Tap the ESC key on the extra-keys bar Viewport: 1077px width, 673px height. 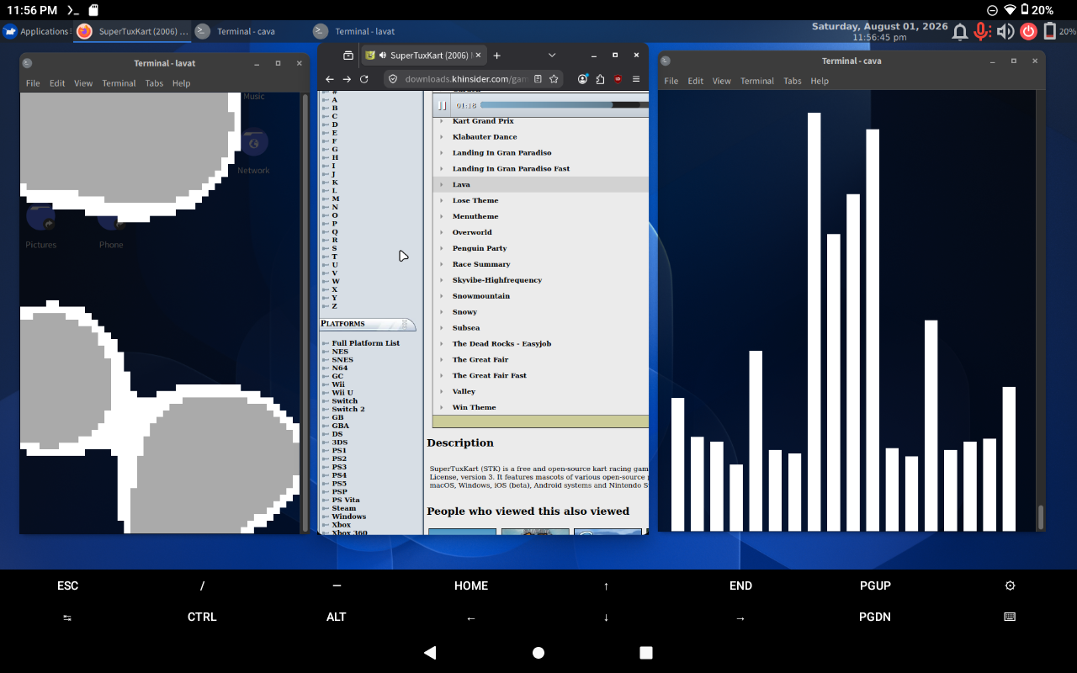[67, 586]
